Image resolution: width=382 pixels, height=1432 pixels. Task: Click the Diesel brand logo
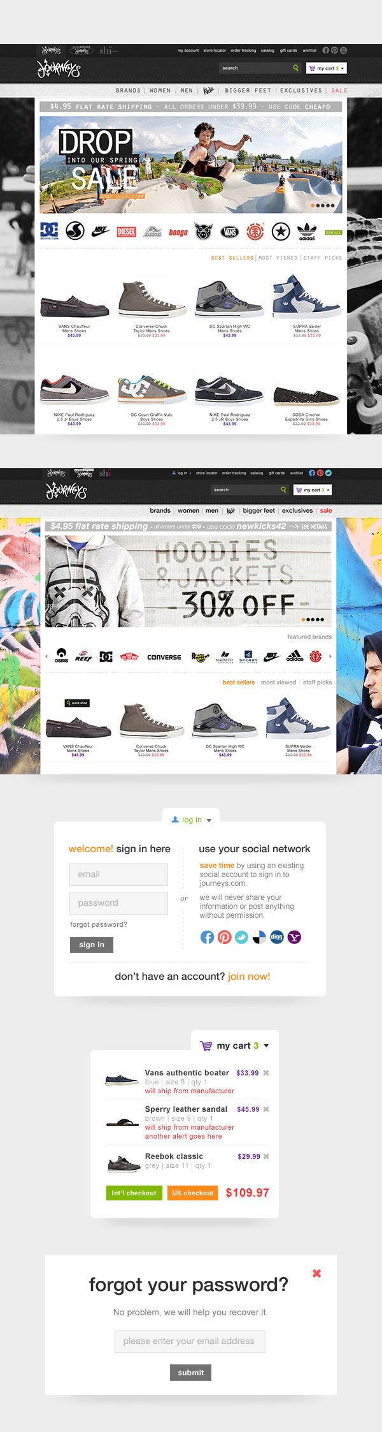click(x=126, y=232)
